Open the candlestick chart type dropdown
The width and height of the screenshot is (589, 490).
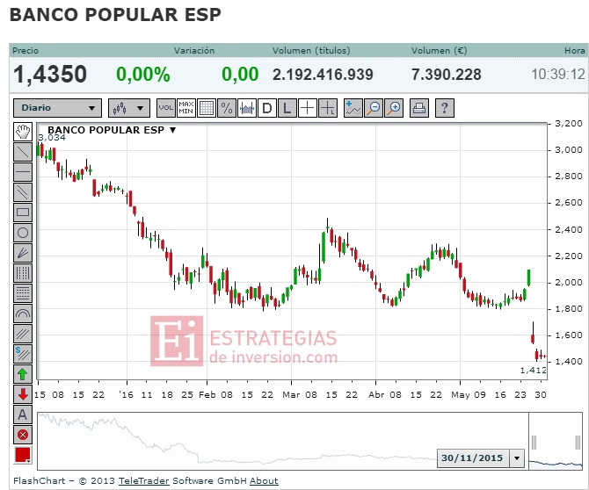(129, 108)
